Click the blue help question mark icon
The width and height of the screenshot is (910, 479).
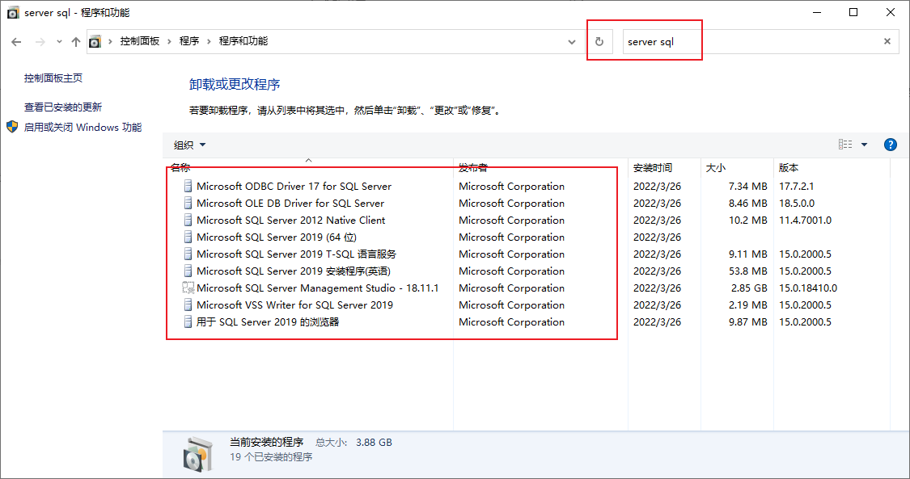click(x=891, y=145)
